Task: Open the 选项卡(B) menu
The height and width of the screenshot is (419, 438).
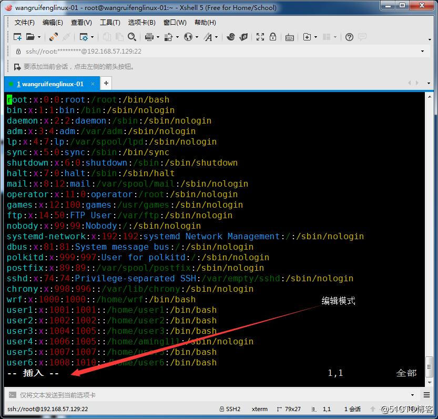Action: tap(141, 23)
